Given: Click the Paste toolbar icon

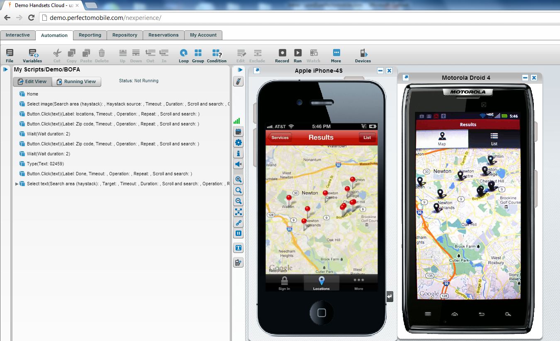Looking at the screenshot, I should (86, 53).
